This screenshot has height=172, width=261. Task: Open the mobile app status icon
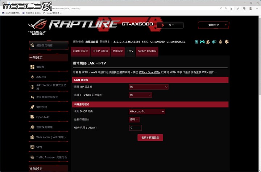[x=196, y=42]
